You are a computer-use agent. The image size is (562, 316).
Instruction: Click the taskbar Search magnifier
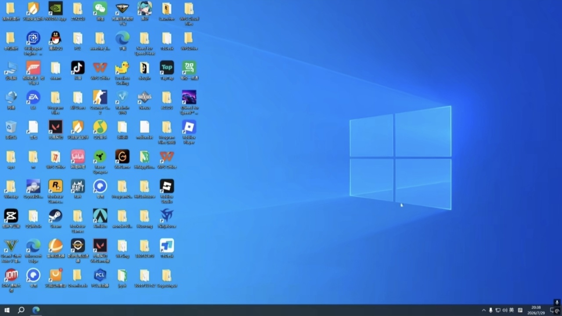click(21, 310)
